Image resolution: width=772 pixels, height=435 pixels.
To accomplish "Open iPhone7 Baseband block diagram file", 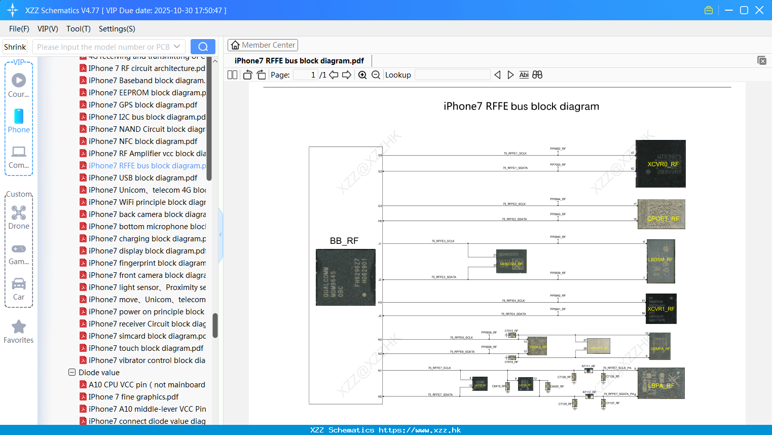I will 142,80.
